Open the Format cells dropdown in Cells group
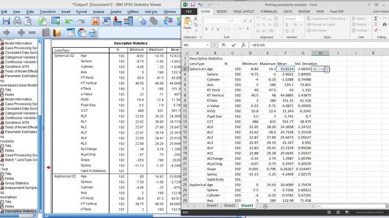Viewport: 389px width, 218px height. (x=360, y=30)
